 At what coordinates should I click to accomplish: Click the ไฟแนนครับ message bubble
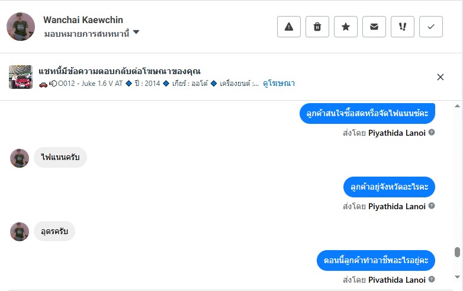tap(60, 158)
